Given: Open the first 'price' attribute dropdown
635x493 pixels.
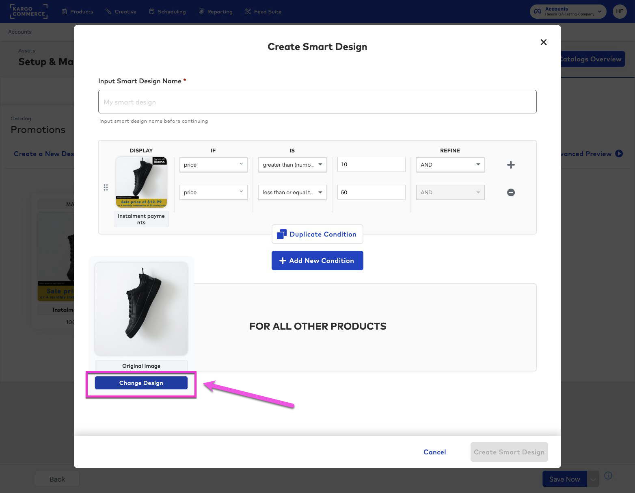Looking at the screenshot, I should 213,165.
